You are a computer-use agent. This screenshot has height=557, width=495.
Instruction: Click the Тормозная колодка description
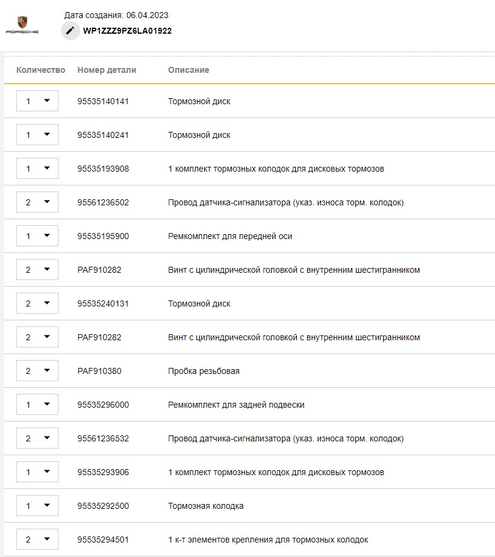(x=205, y=506)
